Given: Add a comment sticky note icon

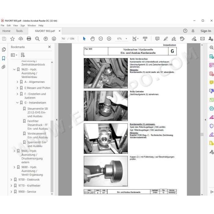Looking at the screenshot, I should pos(157,39).
